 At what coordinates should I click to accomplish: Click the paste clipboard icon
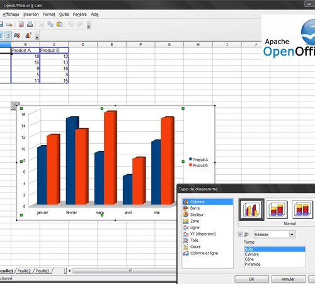click(x=60, y=25)
